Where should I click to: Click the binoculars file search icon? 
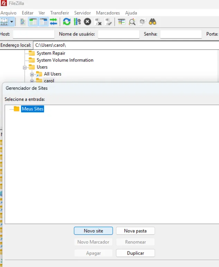point(152,22)
